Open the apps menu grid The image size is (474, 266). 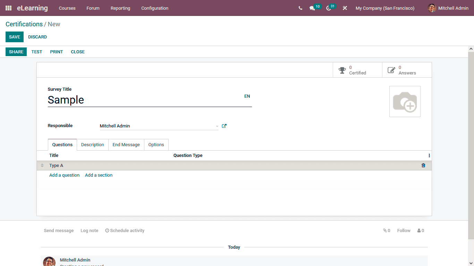coord(8,8)
